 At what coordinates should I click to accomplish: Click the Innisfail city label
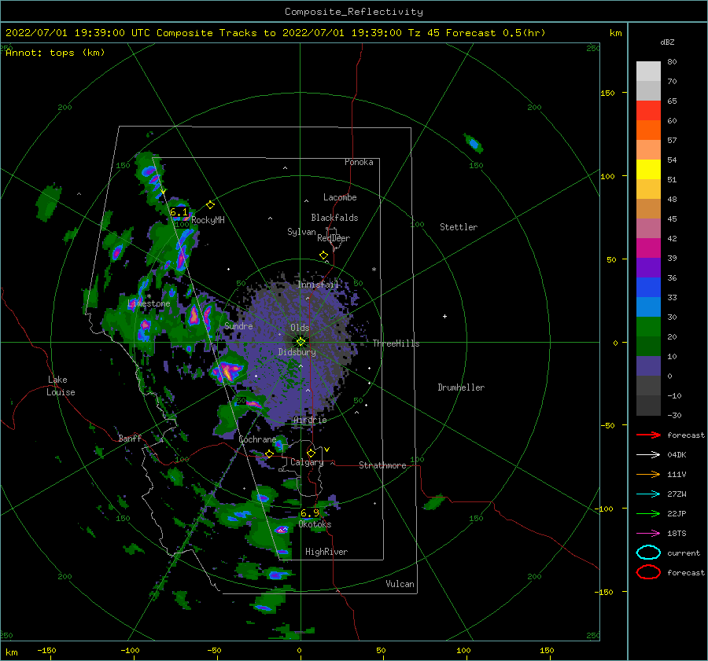(318, 285)
